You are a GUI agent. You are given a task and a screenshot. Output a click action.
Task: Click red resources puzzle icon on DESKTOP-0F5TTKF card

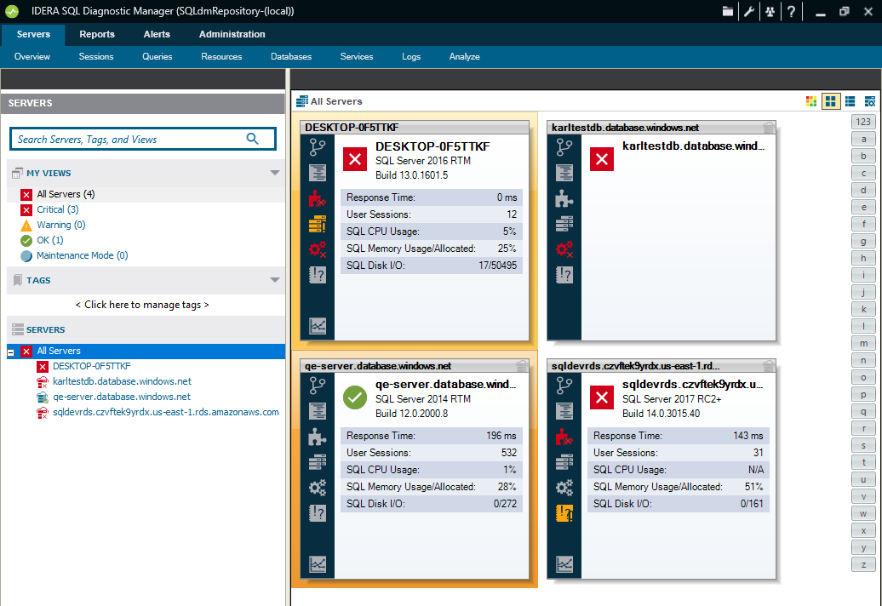[x=318, y=198]
